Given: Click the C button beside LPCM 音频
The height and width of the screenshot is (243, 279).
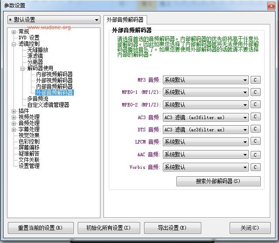Looking at the screenshot, I should (x=255, y=141).
